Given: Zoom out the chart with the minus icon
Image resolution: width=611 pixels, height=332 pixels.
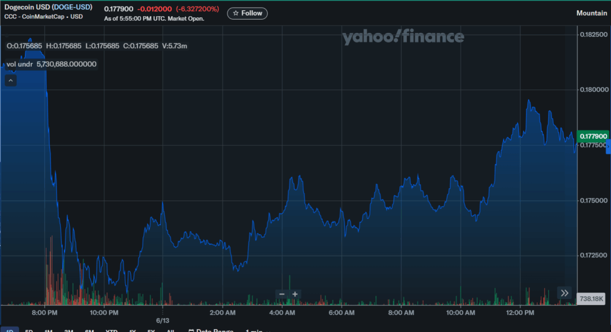Looking at the screenshot, I should 282,294.
